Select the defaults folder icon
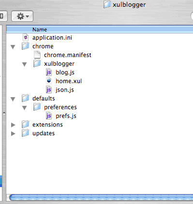The height and width of the screenshot is (204, 193). [x=26, y=98]
